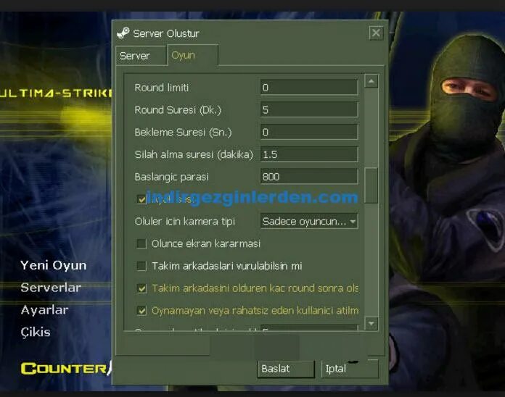Open the Oluler icin kamera tipi dropdown
Image resolution: width=505 pixels, height=397 pixels.
pyautogui.click(x=309, y=221)
